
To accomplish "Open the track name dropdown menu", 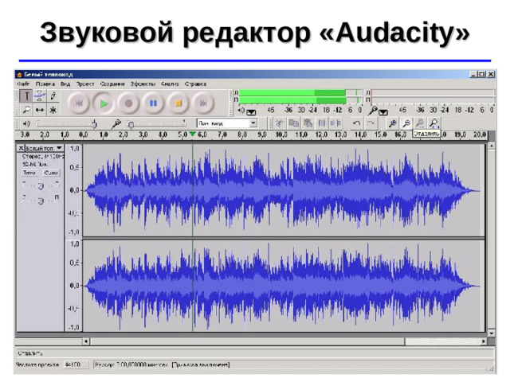I will (44, 148).
